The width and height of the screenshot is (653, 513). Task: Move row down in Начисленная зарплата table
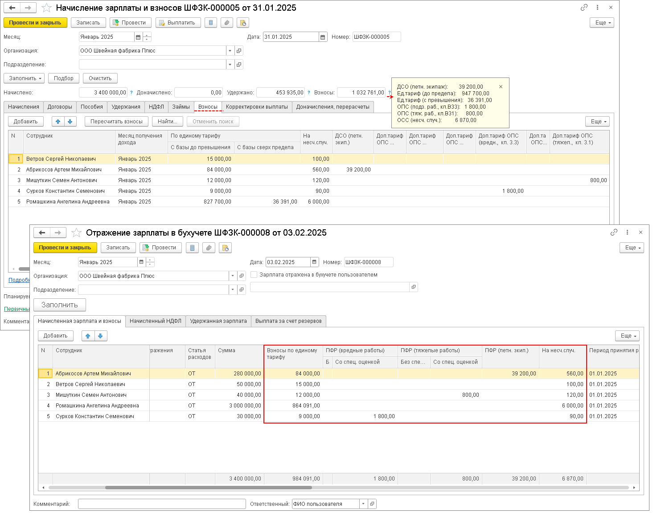click(100, 336)
